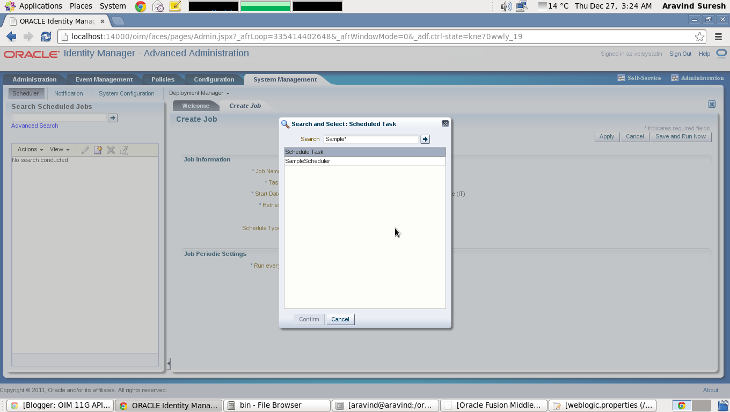This screenshot has width=730, height=412.
Task: Switch to Blogger: OIM 11G API taskbar window
Action: [x=61, y=405]
